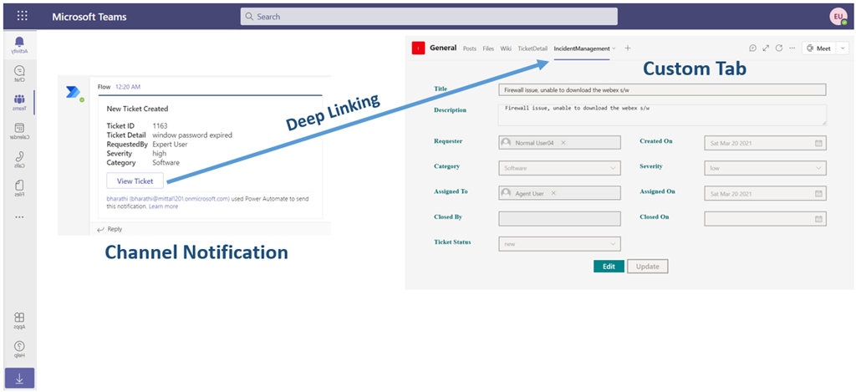Click the Assigned To people picker field

pyautogui.click(x=559, y=193)
